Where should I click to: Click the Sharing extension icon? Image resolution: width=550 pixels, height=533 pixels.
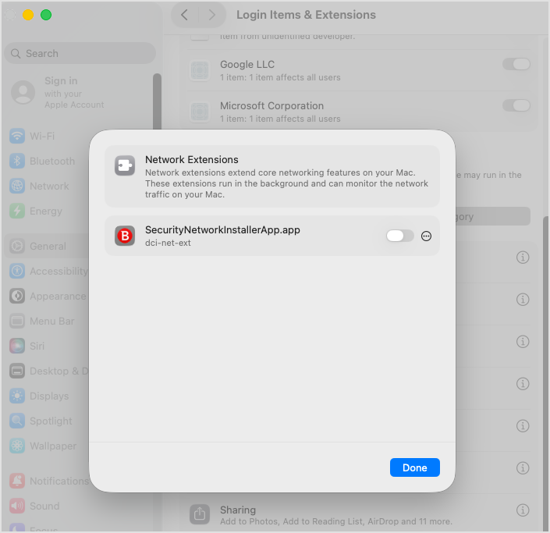point(200,514)
